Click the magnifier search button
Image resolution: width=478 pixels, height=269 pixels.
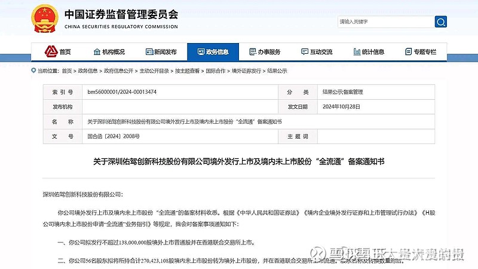point(441,22)
